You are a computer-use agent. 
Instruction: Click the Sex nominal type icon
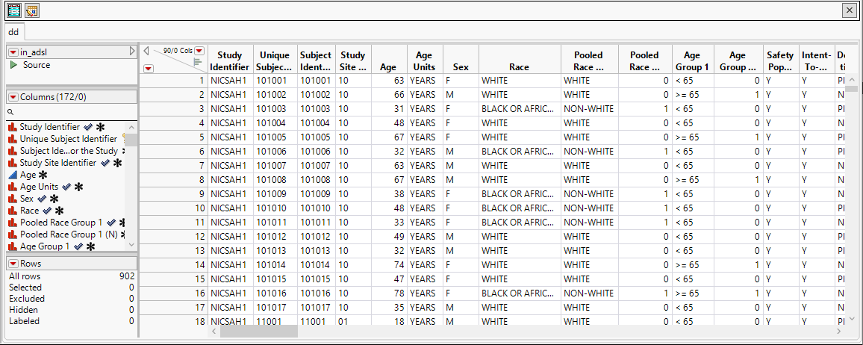13,199
